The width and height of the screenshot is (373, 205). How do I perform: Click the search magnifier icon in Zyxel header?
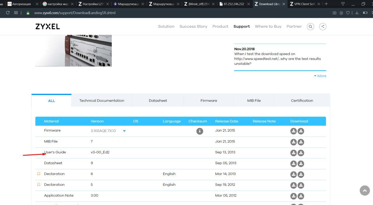pos(310,26)
